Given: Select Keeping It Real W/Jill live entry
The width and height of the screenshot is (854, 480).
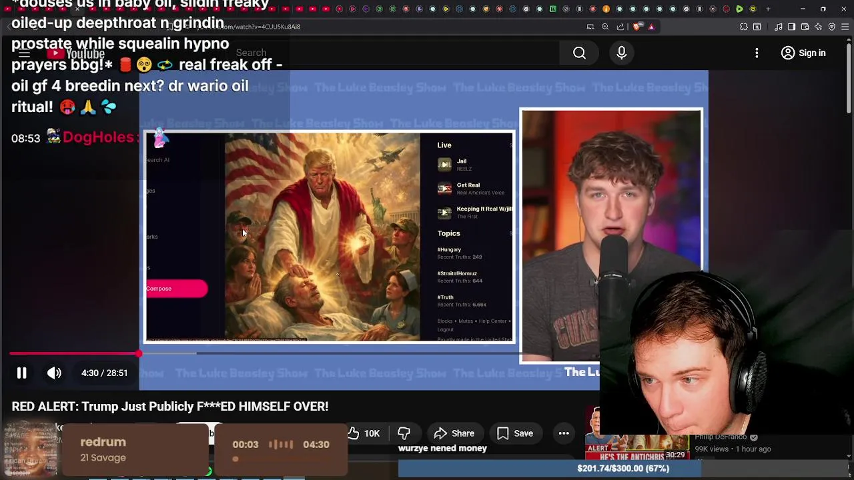Looking at the screenshot, I should [474, 212].
